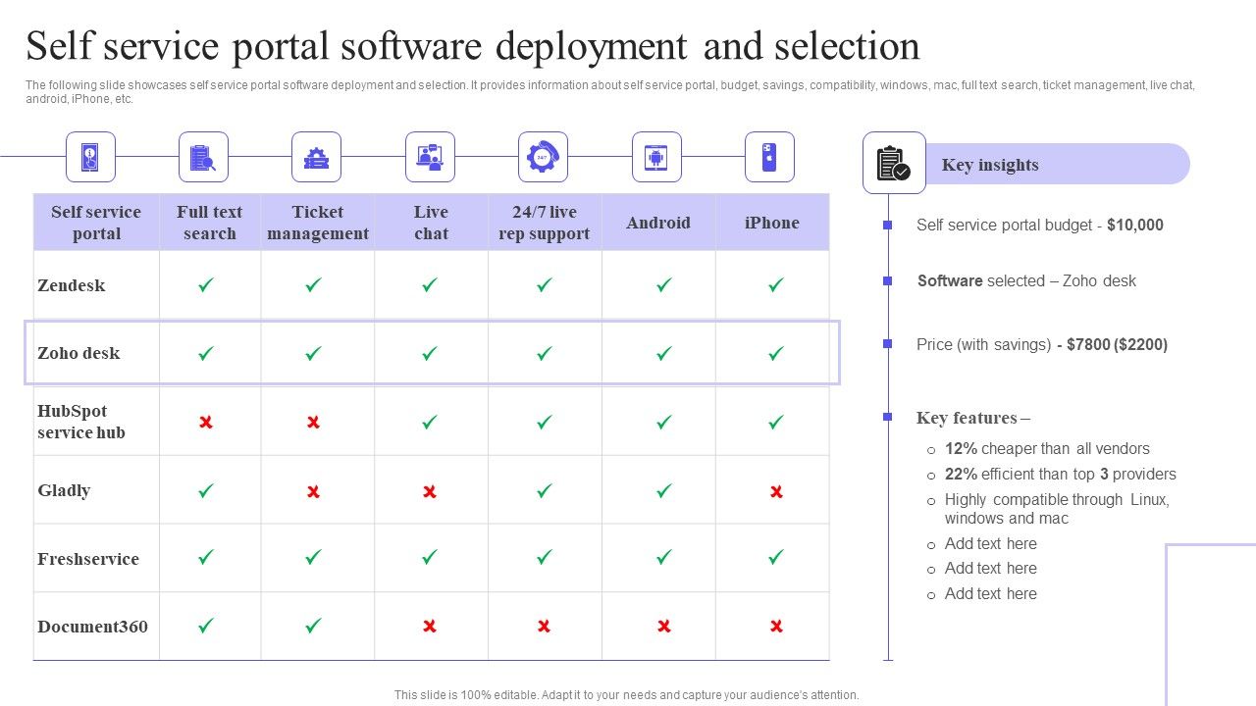Select the ticket management icon on the timeline
The image size is (1256, 706).
point(317,157)
